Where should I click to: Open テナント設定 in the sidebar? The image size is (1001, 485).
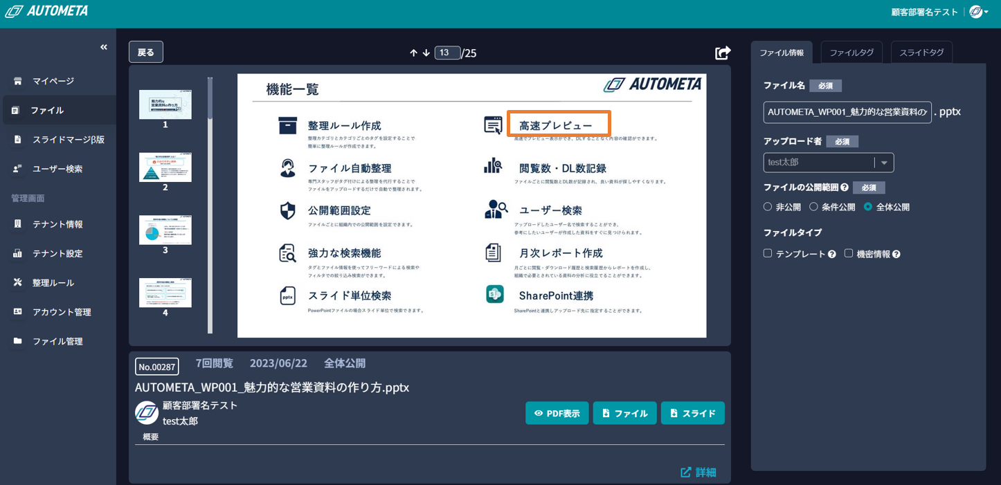coord(58,253)
